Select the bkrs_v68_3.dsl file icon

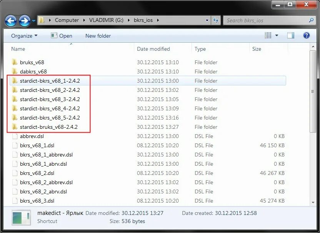(15, 201)
